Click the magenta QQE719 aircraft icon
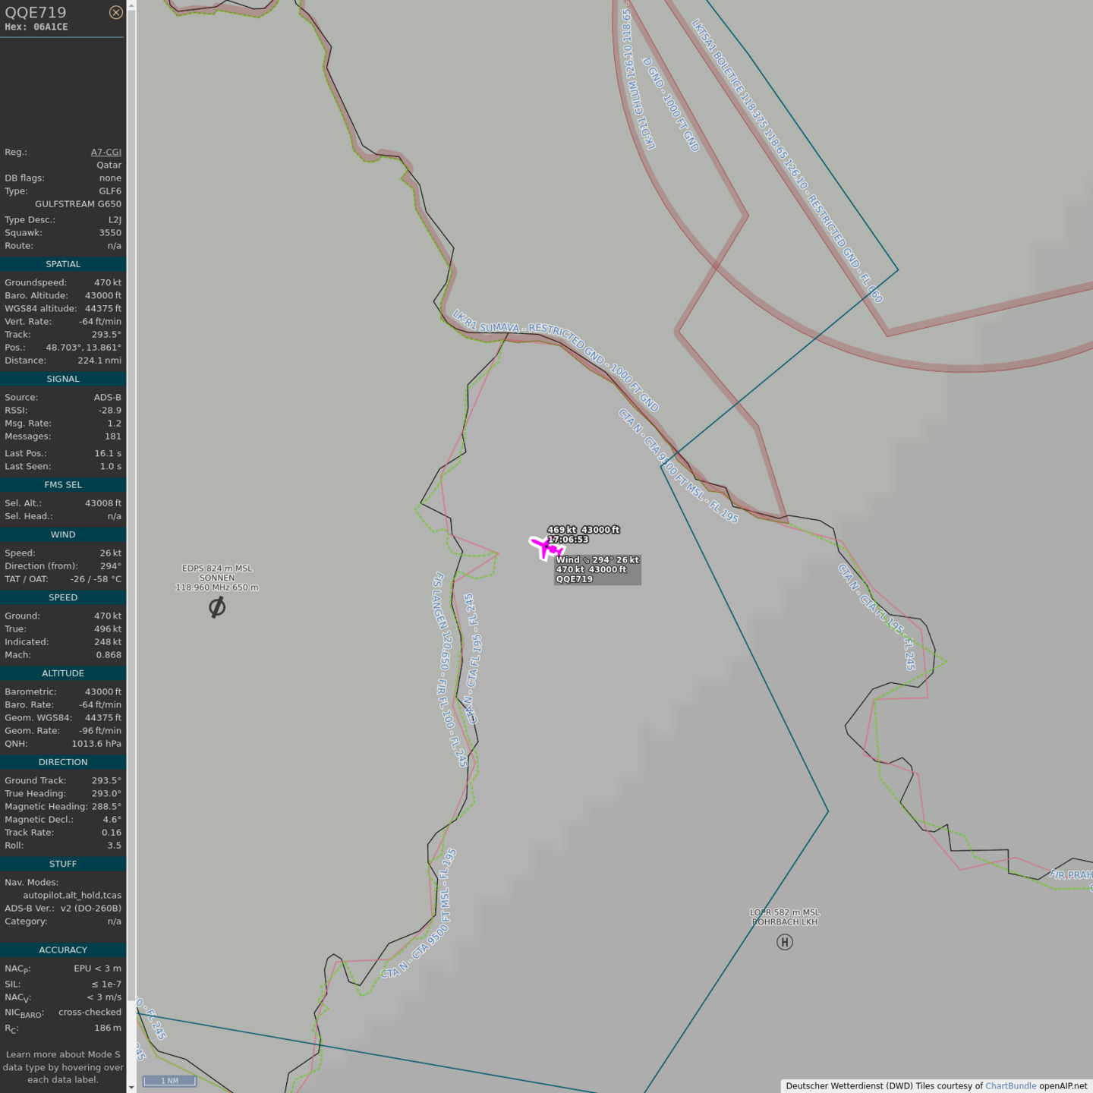This screenshot has height=1093, width=1093. tap(546, 546)
